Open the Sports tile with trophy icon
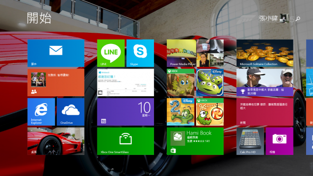This screenshot has height=176, width=313. pyautogui.click(x=265, y=83)
